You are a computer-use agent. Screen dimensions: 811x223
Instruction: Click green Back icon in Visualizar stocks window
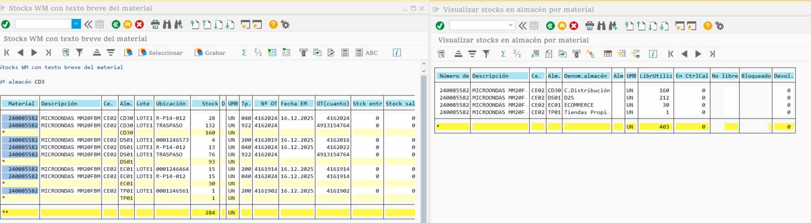click(x=550, y=26)
